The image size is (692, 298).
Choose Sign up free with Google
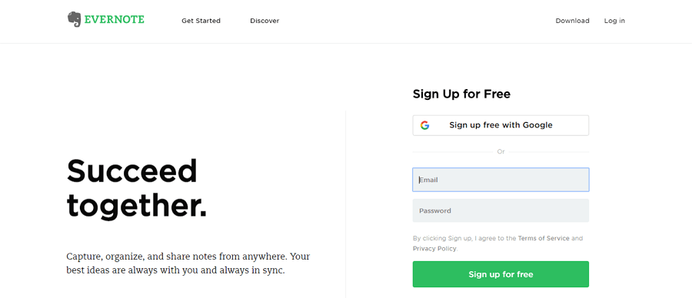click(501, 125)
